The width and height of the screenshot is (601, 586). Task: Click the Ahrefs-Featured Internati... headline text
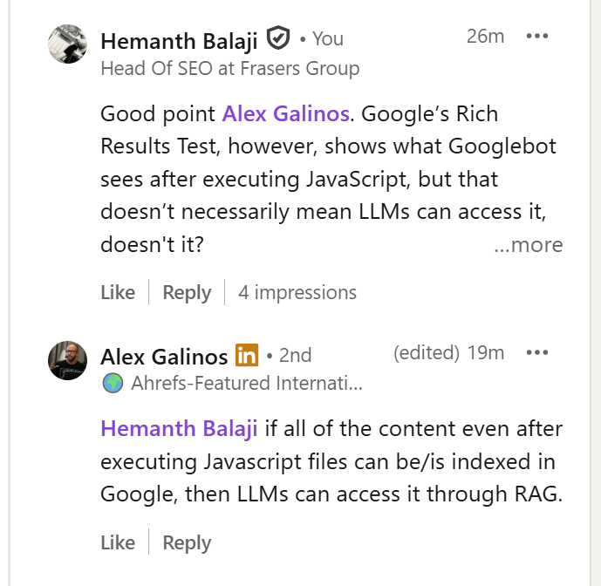pos(246,382)
